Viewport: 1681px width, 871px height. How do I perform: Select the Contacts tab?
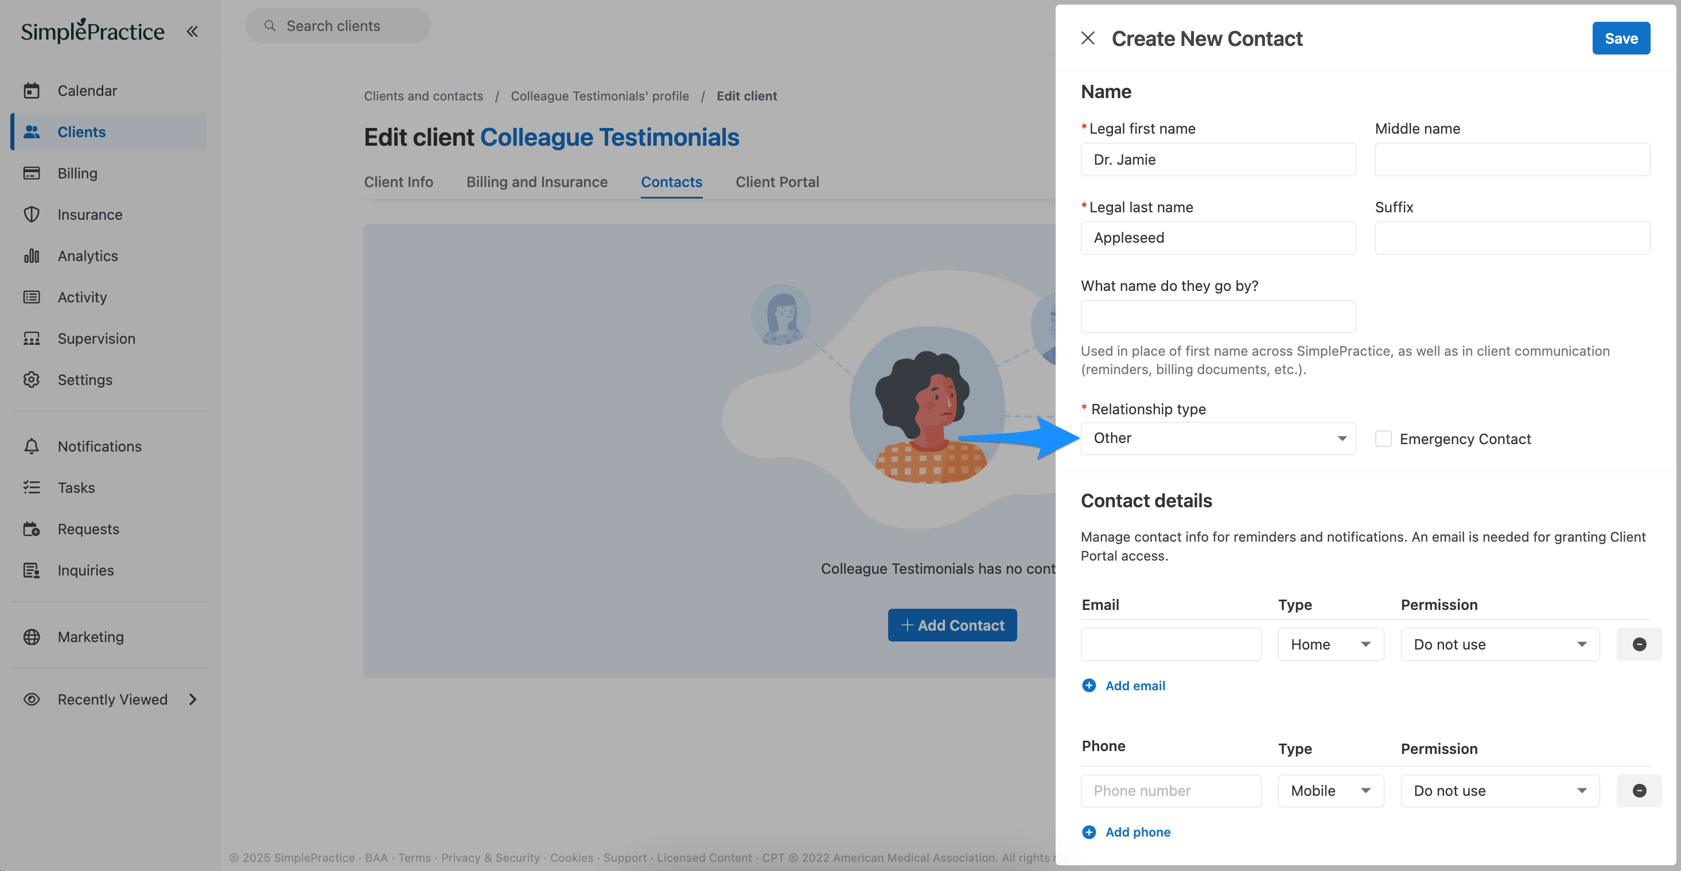point(671,182)
